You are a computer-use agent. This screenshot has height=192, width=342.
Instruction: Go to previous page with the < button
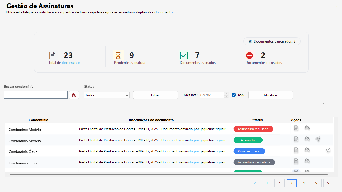pos(255,183)
